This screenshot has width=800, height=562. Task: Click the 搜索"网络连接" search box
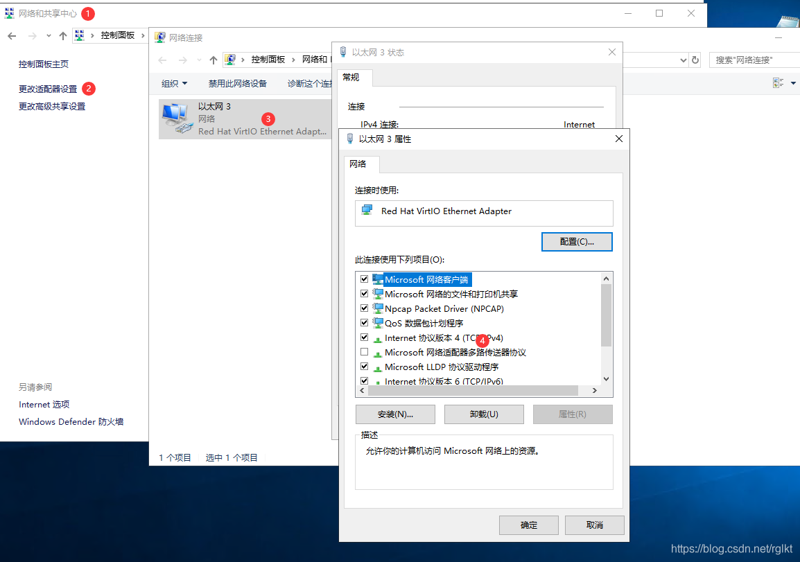tap(754, 60)
